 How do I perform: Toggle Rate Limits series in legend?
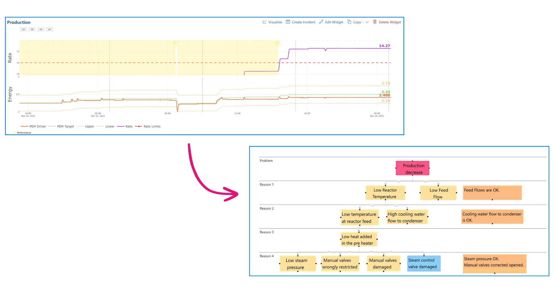[148, 127]
